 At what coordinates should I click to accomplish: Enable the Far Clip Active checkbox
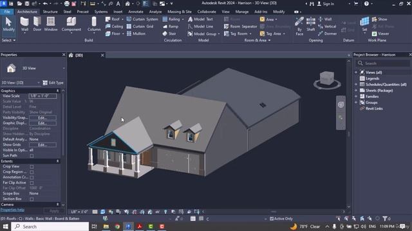click(x=32, y=183)
